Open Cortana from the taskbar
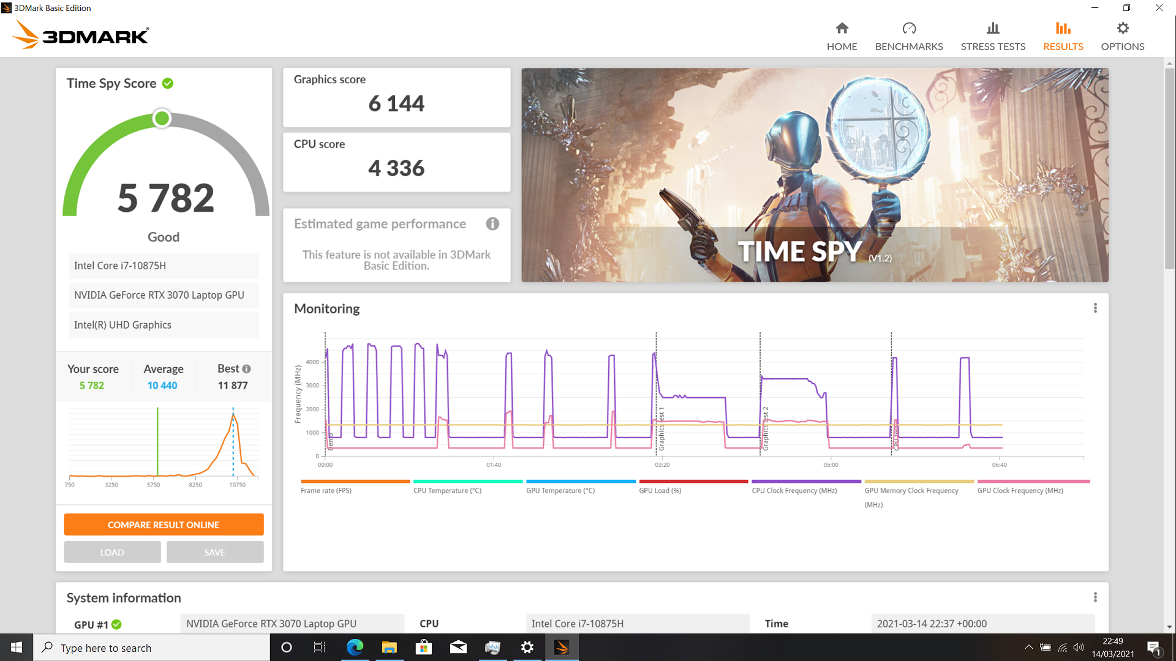Viewport: 1176px width, 661px height. coord(286,648)
